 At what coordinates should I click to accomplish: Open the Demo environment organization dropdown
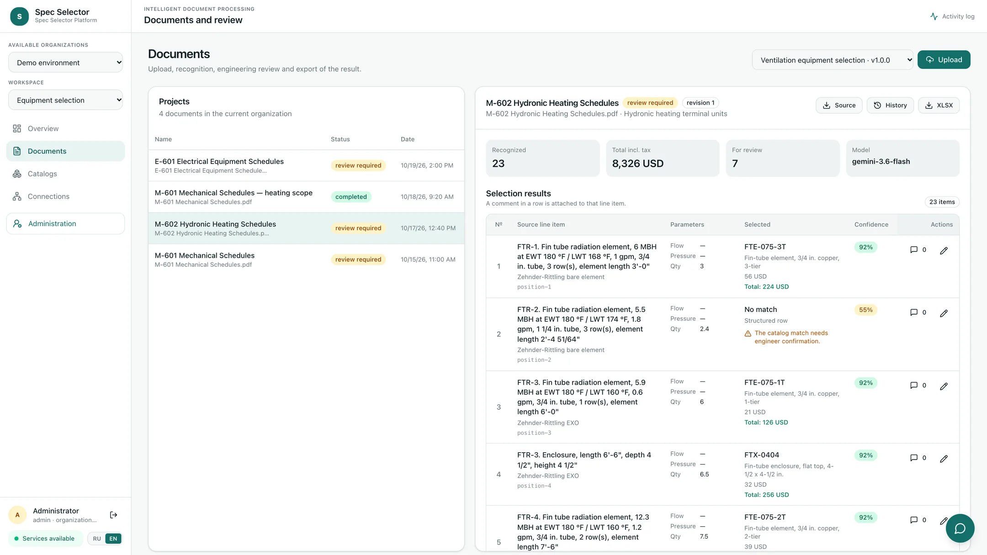click(65, 63)
